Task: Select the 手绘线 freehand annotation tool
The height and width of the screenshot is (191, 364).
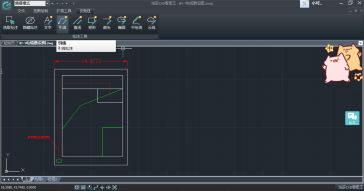Action: point(136,23)
